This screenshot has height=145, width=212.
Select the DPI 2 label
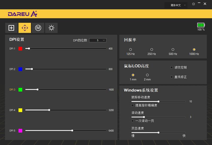[12, 69]
